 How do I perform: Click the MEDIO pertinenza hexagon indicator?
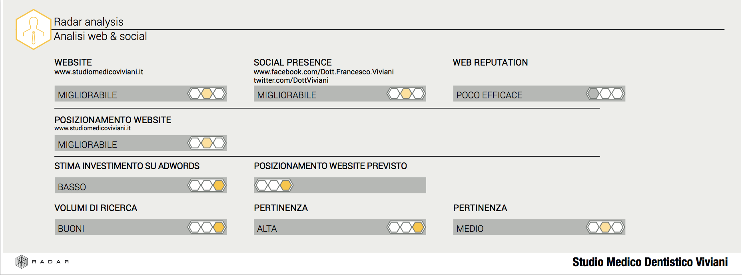605,227
